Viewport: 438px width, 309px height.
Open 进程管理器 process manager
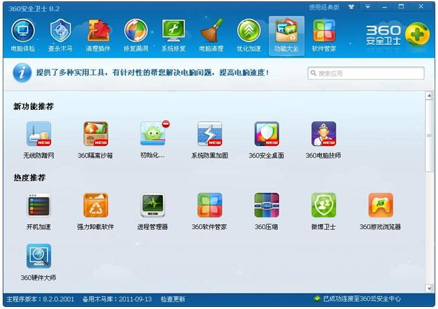pos(153,211)
